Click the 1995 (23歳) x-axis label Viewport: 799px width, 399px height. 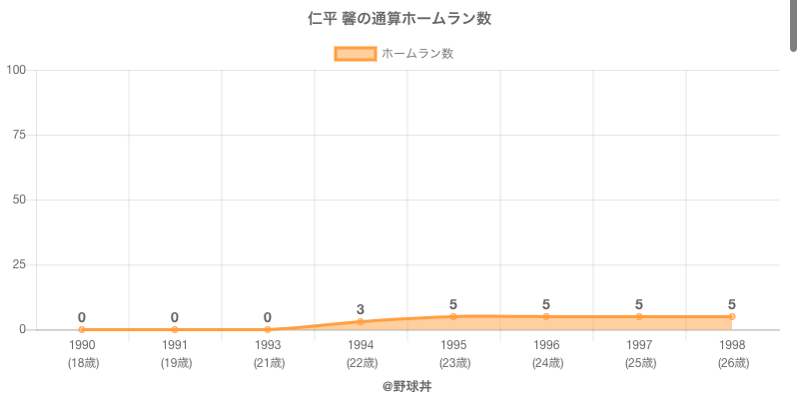click(x=453, y=353)
